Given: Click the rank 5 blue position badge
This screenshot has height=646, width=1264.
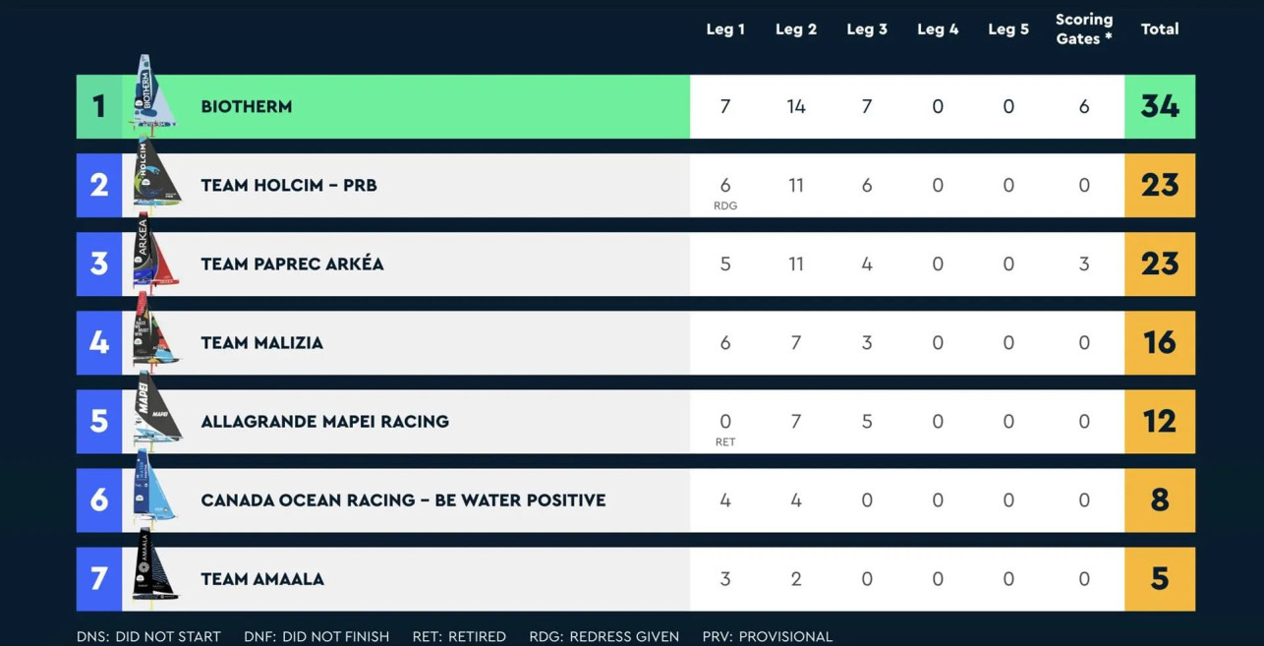Looking at the screenshot, I should pos(99,421).
